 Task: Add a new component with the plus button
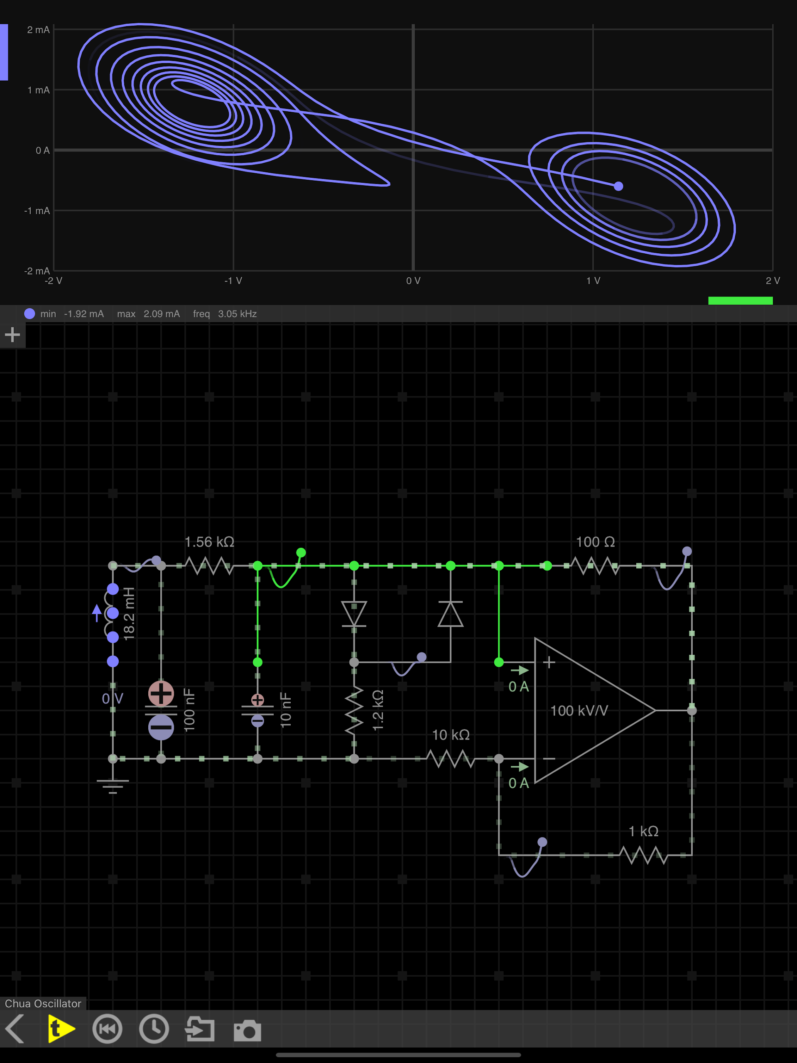(12, 334)
